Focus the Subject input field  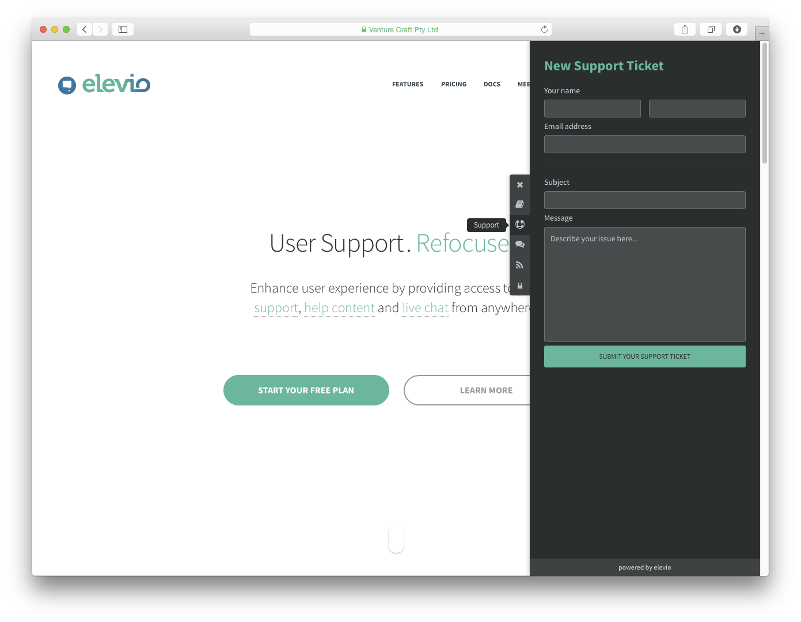(645, 200)
